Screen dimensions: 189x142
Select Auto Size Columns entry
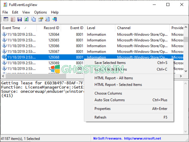pos(129,100)
